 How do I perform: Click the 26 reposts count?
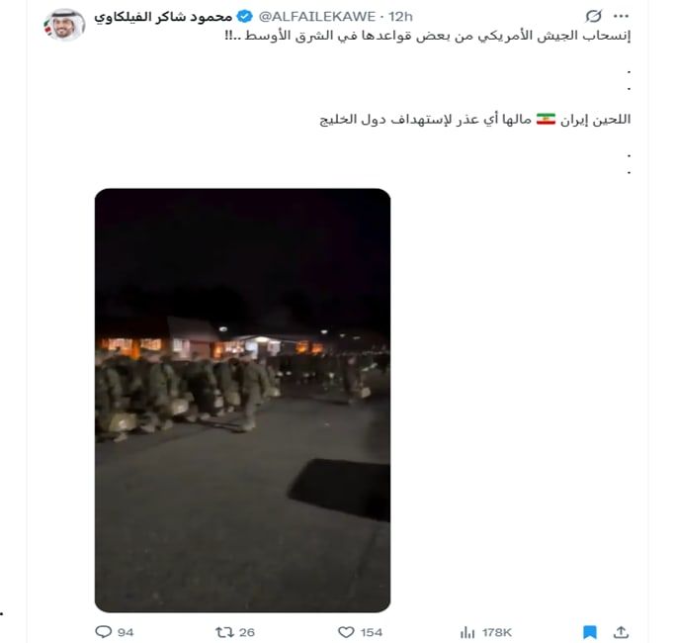tap(247, 633)
